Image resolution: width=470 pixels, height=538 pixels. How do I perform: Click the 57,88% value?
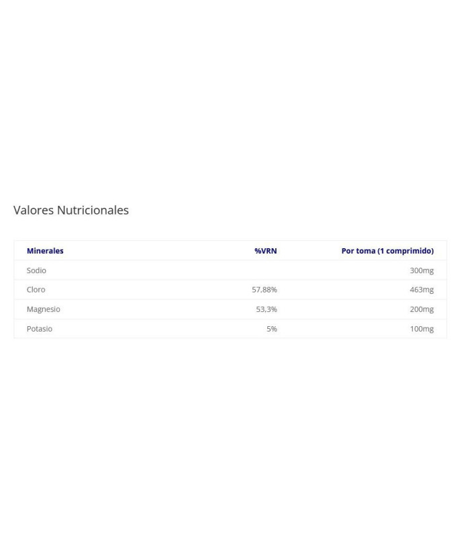tap(264, 290)
